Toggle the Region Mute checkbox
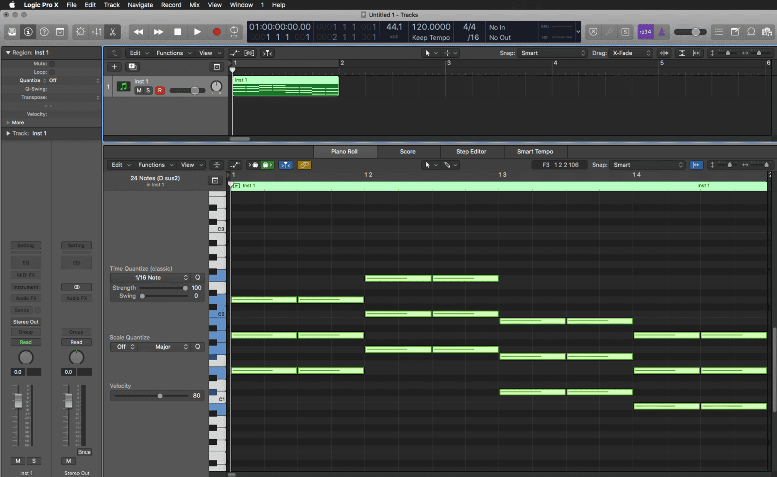Screen dimensions: 777x477 pos(52,64)
